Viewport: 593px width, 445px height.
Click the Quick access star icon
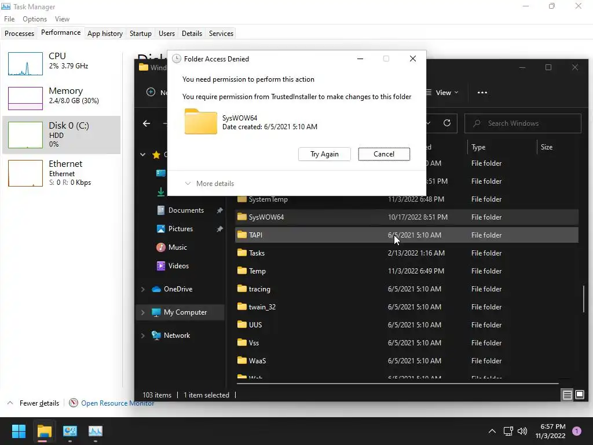coord(156,154)
